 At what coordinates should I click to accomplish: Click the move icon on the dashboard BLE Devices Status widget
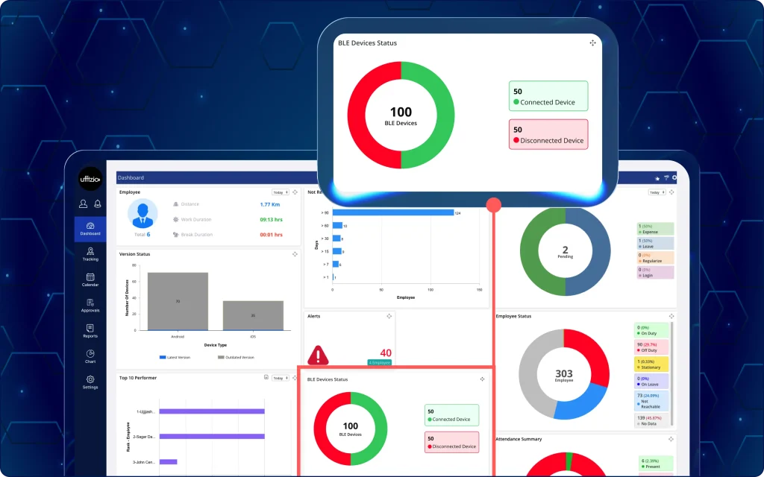click(482, 379)
